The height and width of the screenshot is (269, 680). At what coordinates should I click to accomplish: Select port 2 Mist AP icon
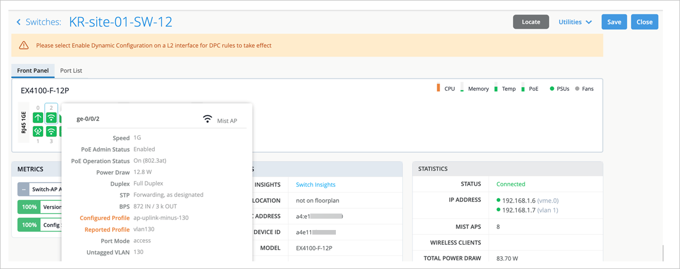[x=51, y=118]
